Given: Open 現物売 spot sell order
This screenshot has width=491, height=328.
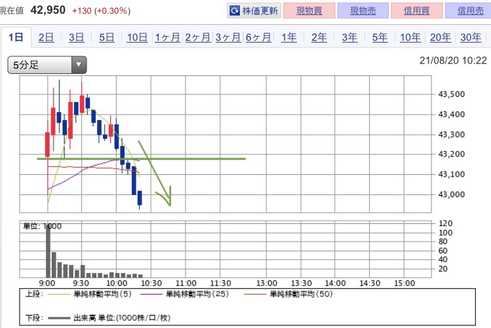Looking at the screenshot, I should coord(363,11).
